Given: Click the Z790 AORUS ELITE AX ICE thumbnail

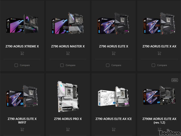Looking at the screenshot, I should click(114, 96).
